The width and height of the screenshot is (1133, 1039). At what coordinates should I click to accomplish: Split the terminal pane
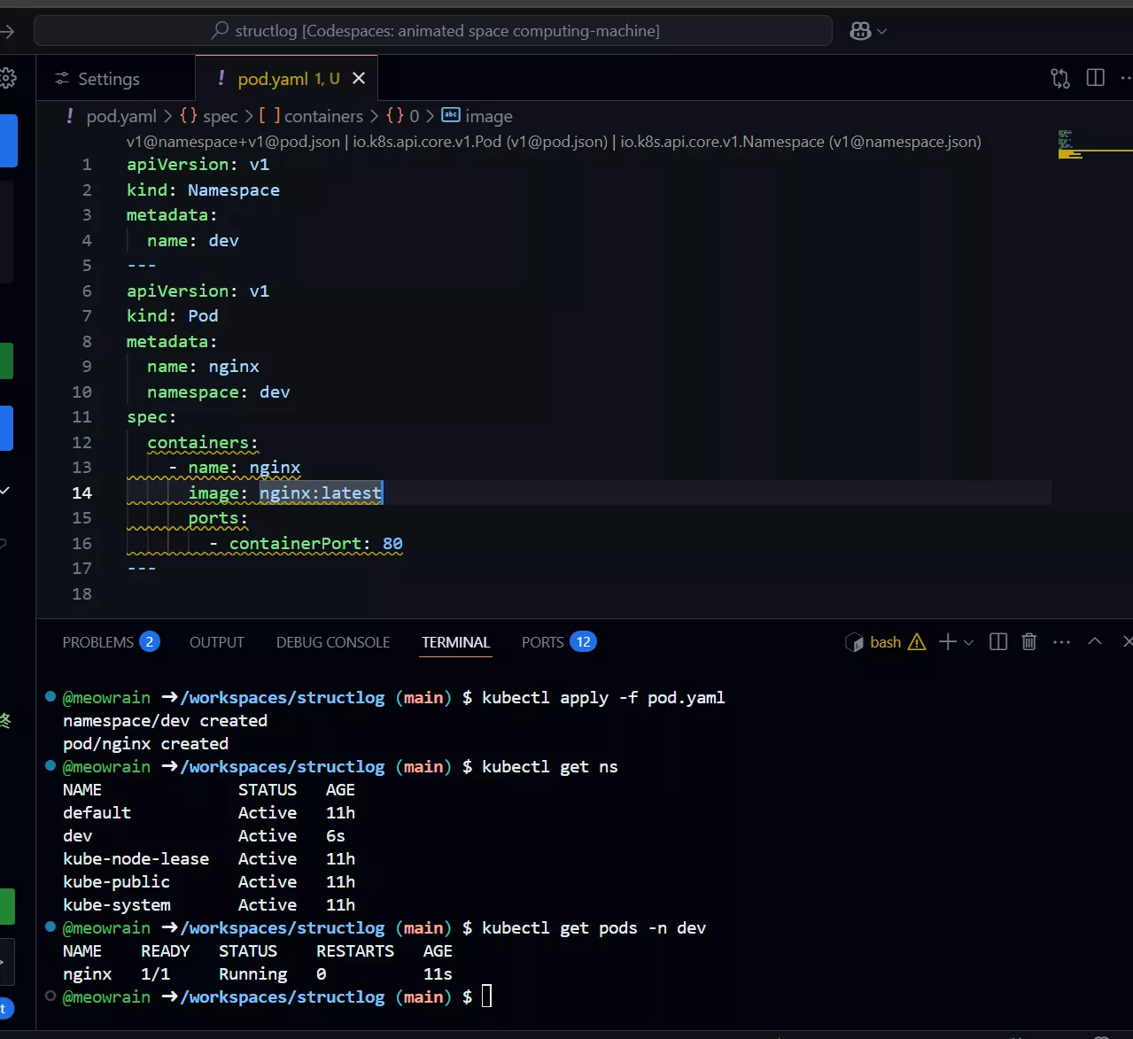(998, 642)
